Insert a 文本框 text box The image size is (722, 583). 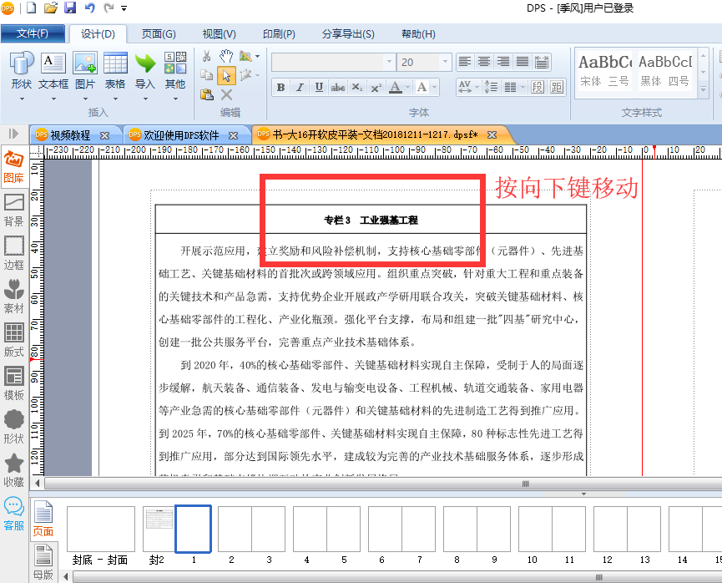tap(53, 76)
